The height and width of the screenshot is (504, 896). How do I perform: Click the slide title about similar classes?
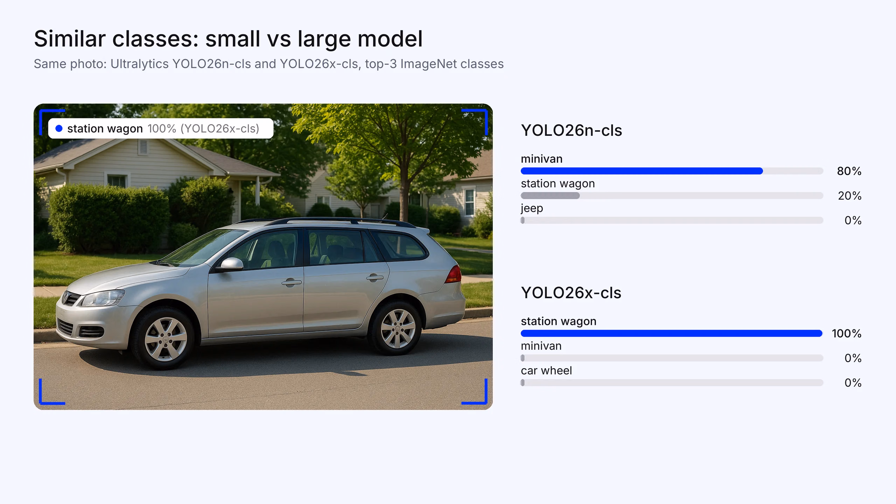[228, 38]
